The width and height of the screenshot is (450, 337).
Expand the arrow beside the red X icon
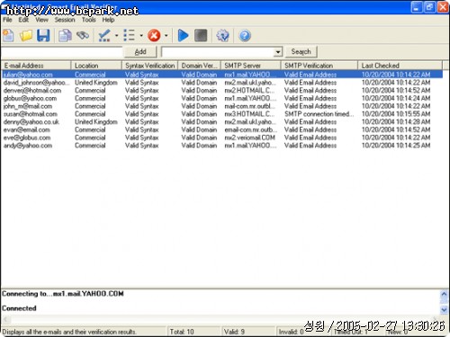click(166, 36)
